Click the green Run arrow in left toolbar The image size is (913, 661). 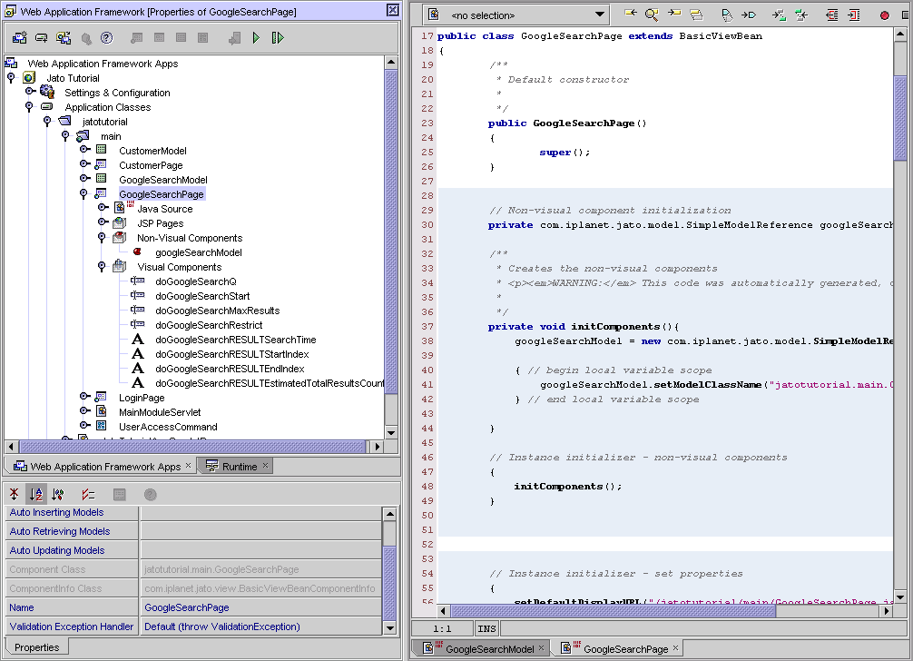257,38
